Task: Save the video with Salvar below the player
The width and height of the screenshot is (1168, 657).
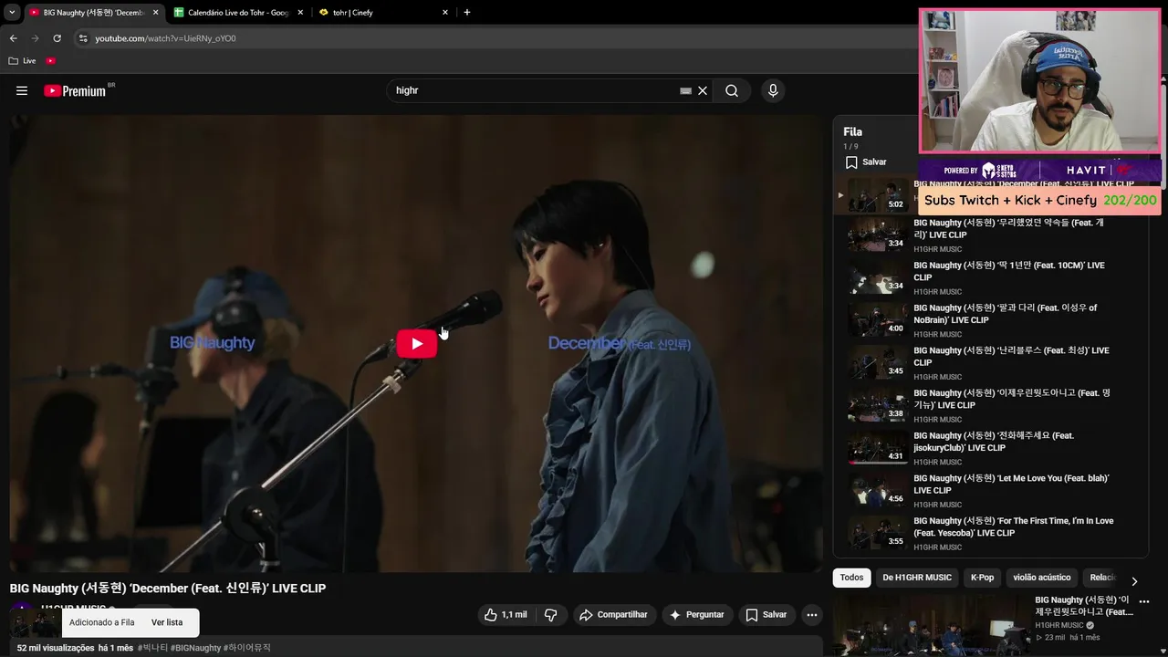Action: click(766, 615)
